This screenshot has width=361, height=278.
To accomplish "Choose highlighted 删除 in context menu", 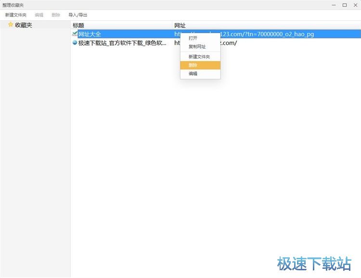I will (200, 65).
